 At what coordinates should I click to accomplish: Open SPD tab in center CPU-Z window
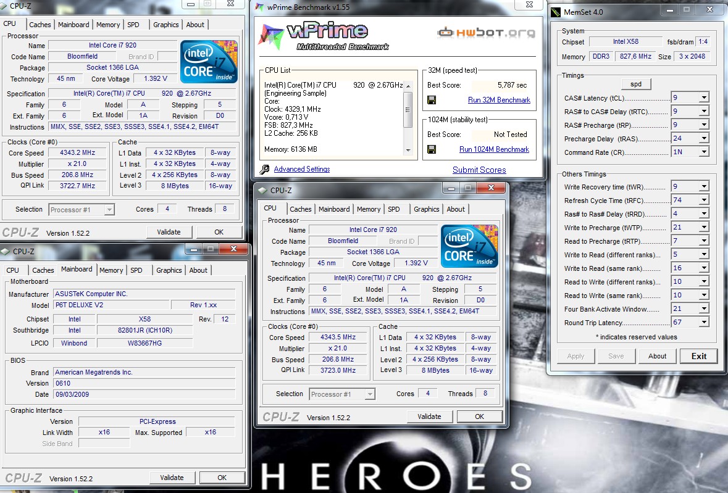pyautogui.click(x=394, y=209)
